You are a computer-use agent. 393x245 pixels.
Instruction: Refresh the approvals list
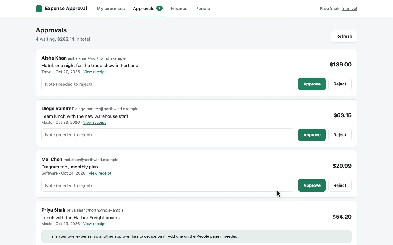click(344, 36)
